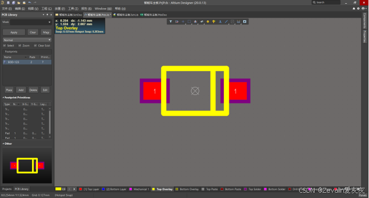Click the Search field in title bar
Screen dimensions: 369x198
[x=326, y=2]
